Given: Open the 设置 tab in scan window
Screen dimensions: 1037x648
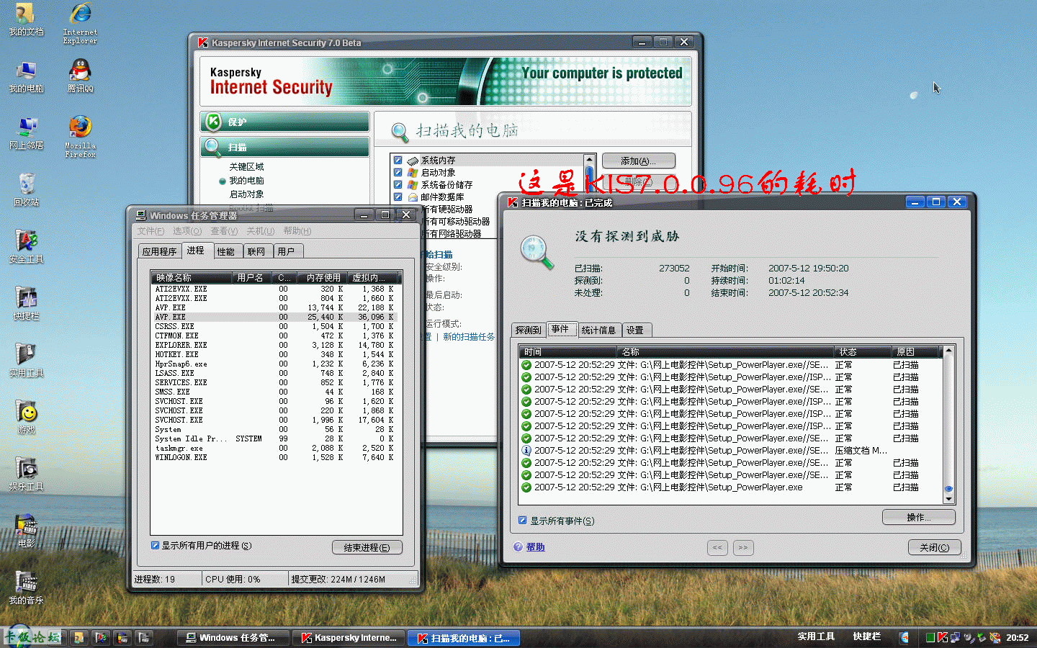Looking at the screenshot, I should pos(635,330).
